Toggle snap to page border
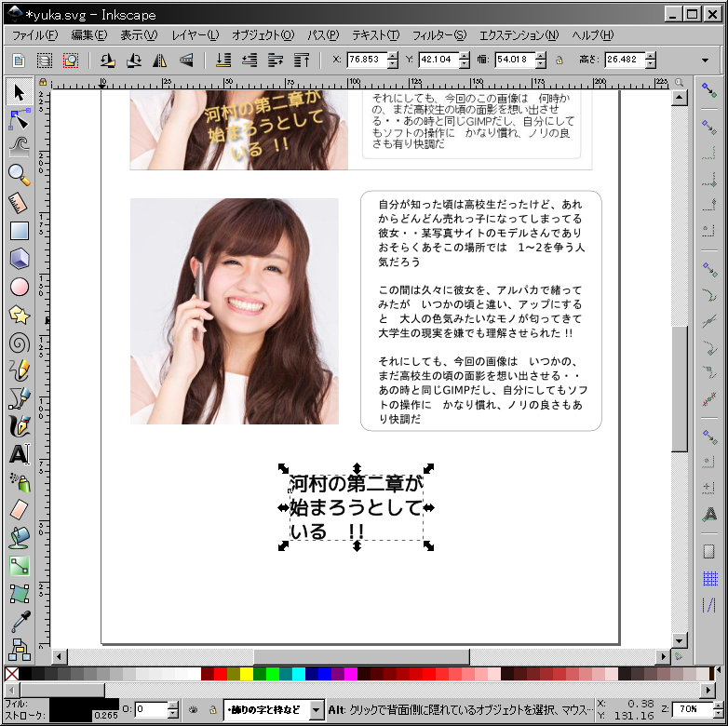Image resolution: width=728 pixels, height=726 pixels. pos(708,551)
